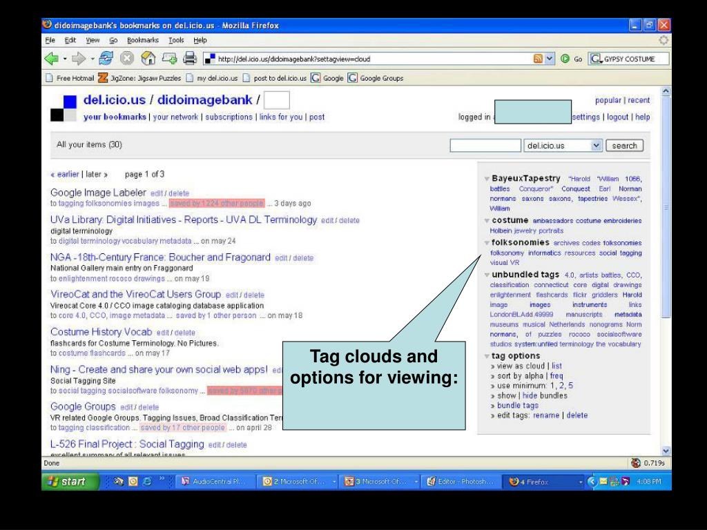707x530 pixels.
Task: Open the address bar history dropdown
Action: tap(550, 59)
